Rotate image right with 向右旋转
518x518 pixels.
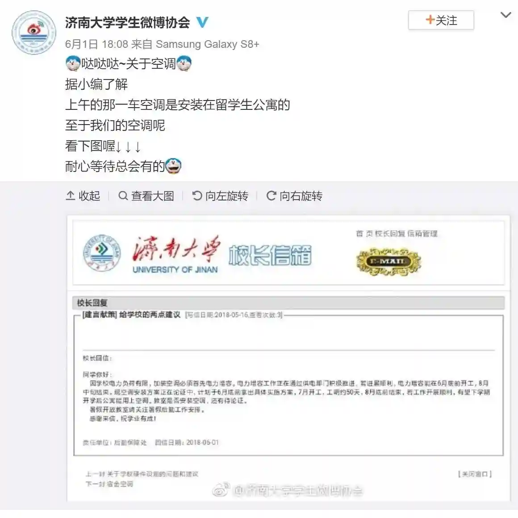(294, 196)
